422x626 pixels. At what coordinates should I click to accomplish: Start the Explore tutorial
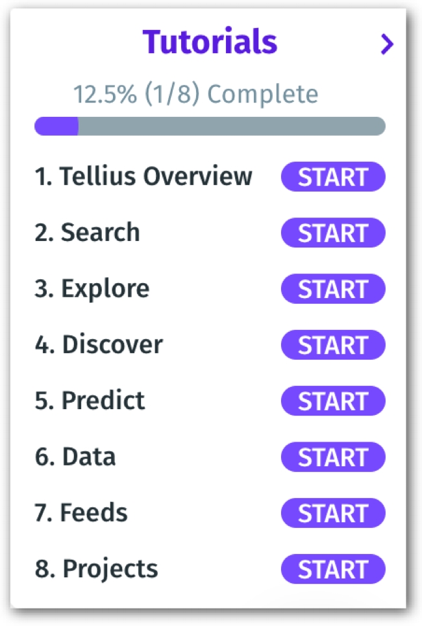click(333, 289)
